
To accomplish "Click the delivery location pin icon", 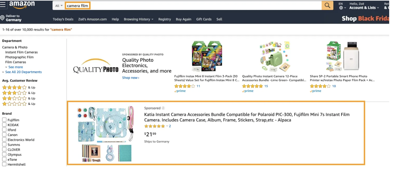I will pos(2,18).
